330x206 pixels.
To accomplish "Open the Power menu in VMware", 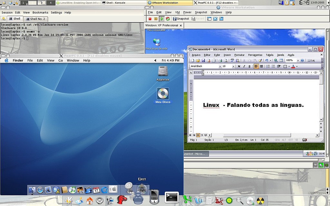I will tap(187, 13).
